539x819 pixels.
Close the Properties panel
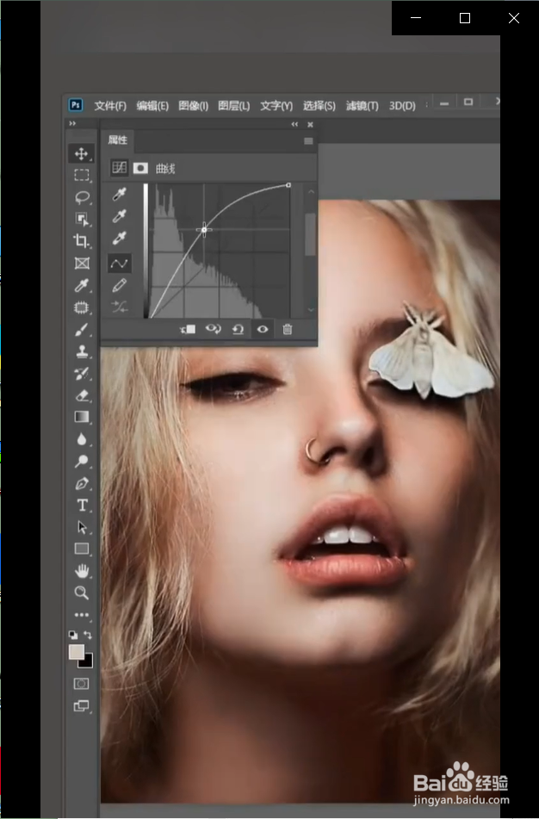(310, 124)
